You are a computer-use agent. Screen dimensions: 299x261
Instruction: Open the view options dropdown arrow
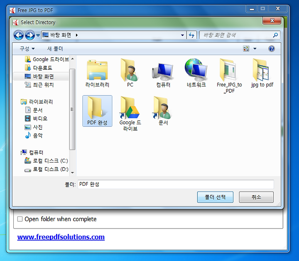[x=255, y=49]
